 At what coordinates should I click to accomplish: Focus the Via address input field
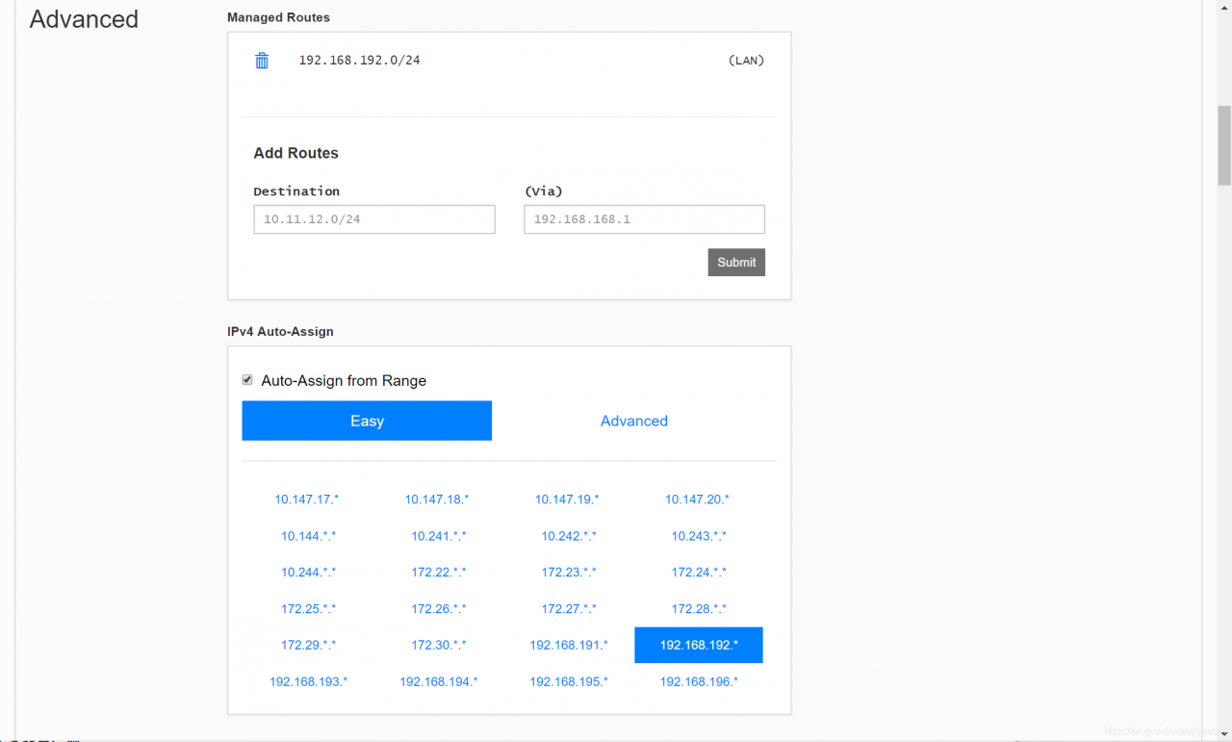[x=644, y=219]
